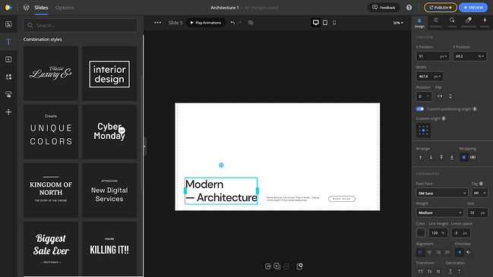Screen dimensions: 493x277
Task: Toggle Custom positioning origin switch
Action: click(x=420, y=109)
